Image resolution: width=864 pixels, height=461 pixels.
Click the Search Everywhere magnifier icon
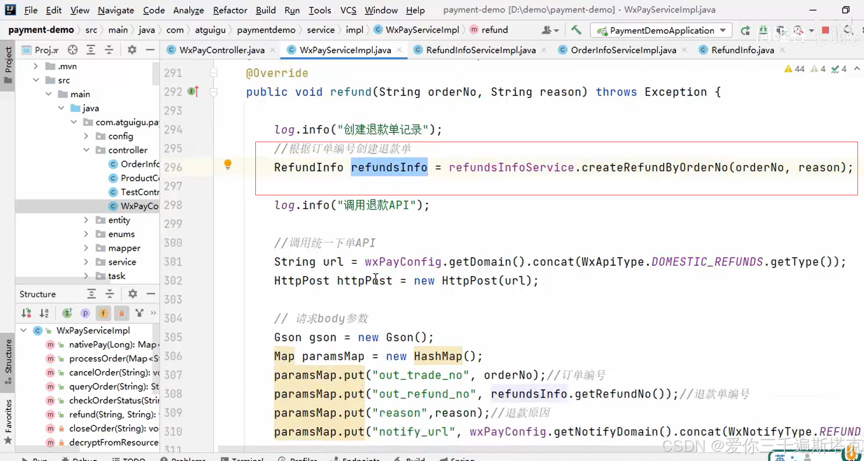pos(848,30)
